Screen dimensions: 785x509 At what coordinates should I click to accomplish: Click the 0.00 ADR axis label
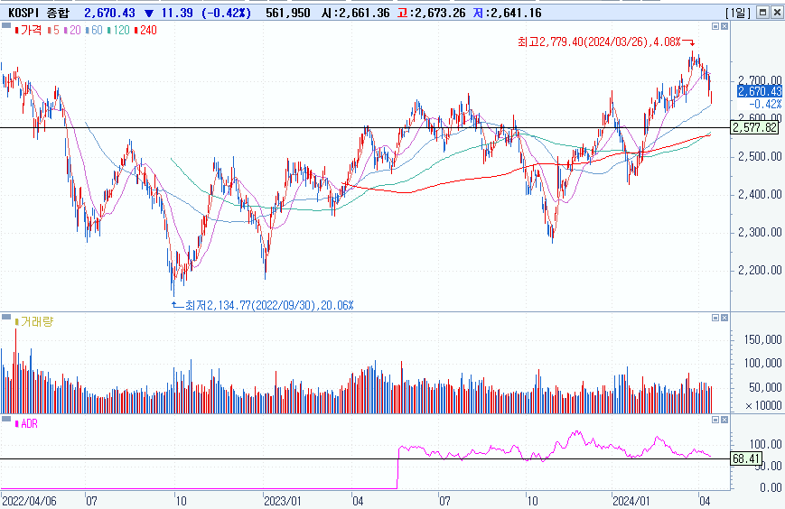pos(771,487)
